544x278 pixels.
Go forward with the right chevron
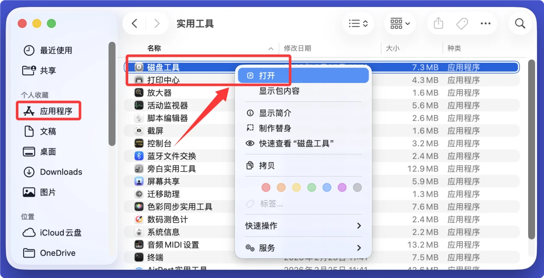point(156,24)
